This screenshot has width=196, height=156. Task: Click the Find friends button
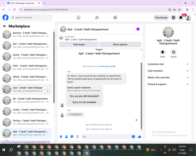[x=161, y=18]
